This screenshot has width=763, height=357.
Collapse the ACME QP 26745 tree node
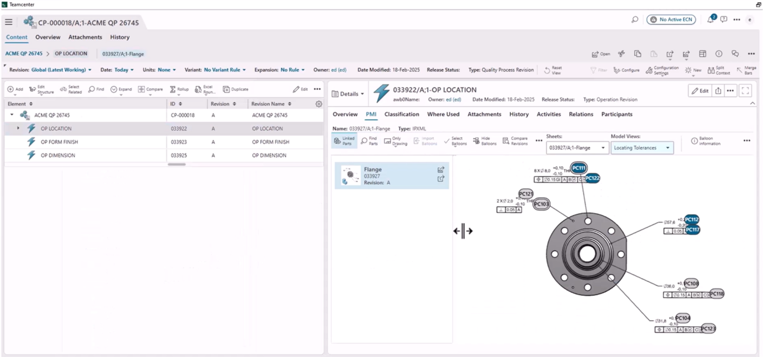point(12,115)
